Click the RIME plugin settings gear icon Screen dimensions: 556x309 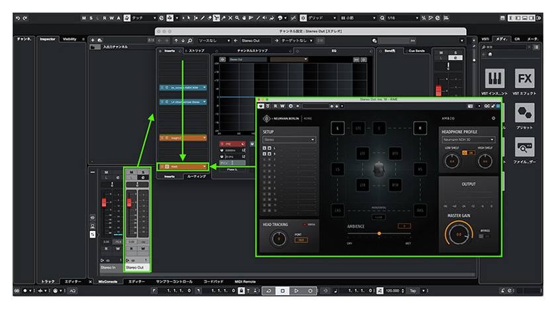(x=492, y=118)
